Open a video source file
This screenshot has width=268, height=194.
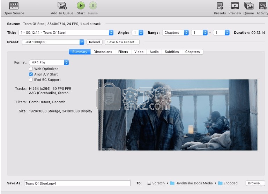click(14, 8)
